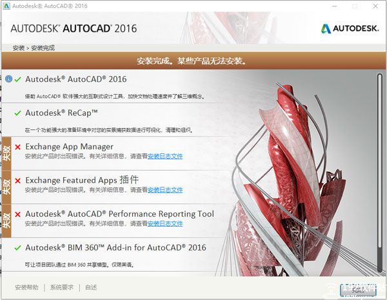Click the green checkmark beside BIM 360 Add-in

(17, 248)
